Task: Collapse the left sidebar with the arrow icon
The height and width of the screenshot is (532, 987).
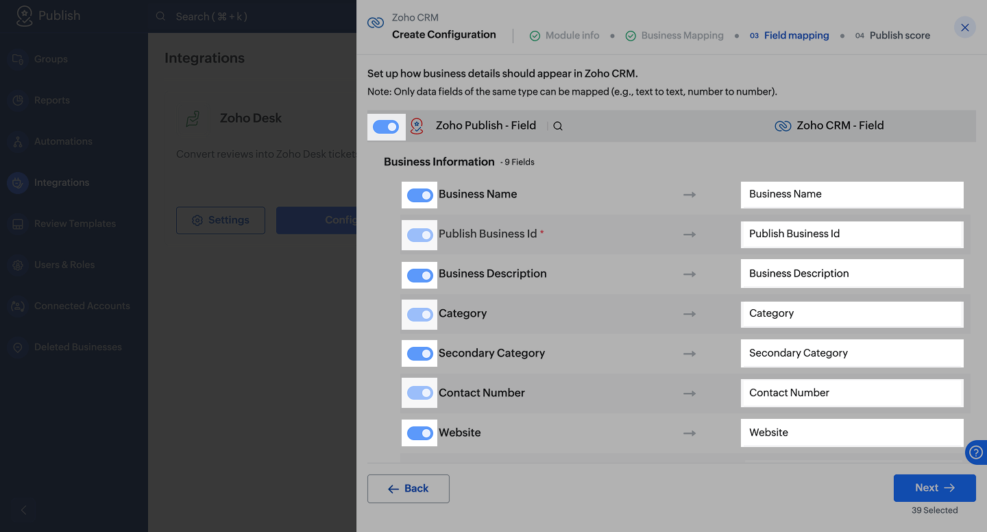Action: click(24, 510)
